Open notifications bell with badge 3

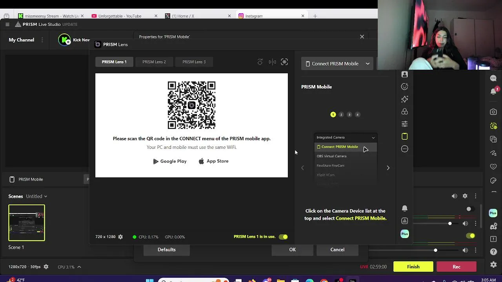[x=494, y=91]
